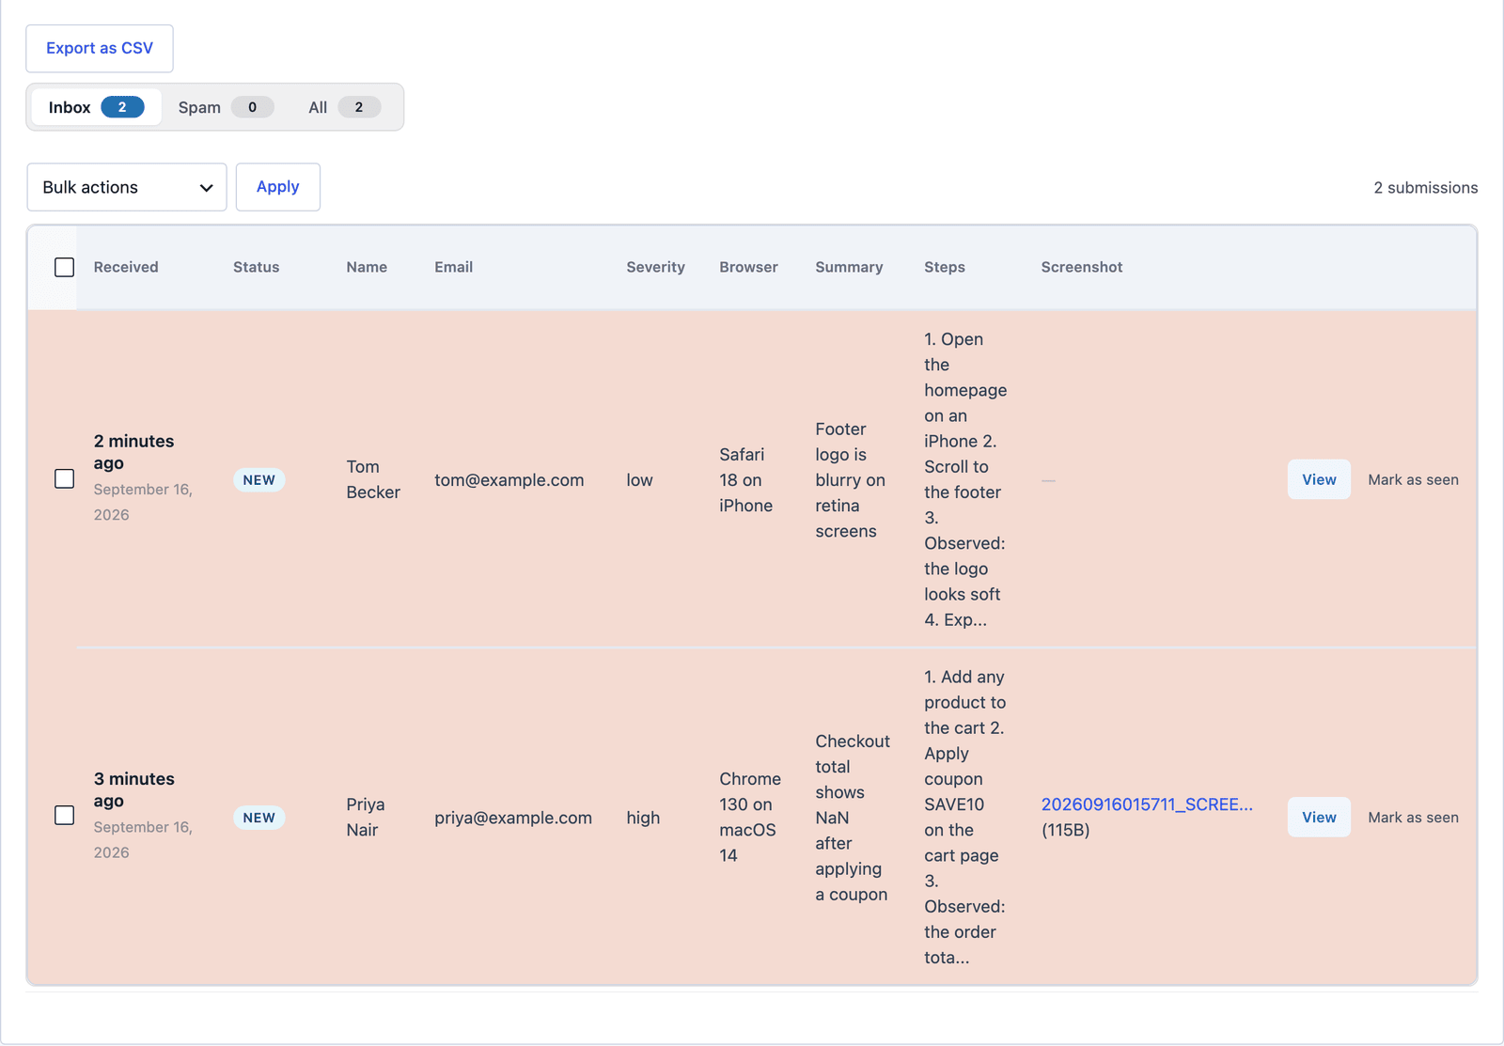Click the Email column header
Screen dimensions: 1504x1046
click(453, 267)
